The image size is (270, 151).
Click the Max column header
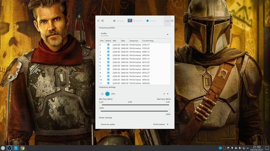click(125, 41)
